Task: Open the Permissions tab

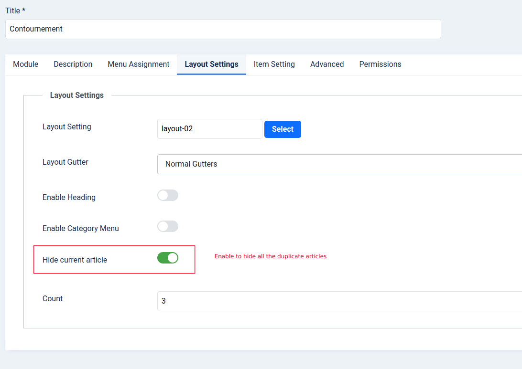Action: [380, 64]
